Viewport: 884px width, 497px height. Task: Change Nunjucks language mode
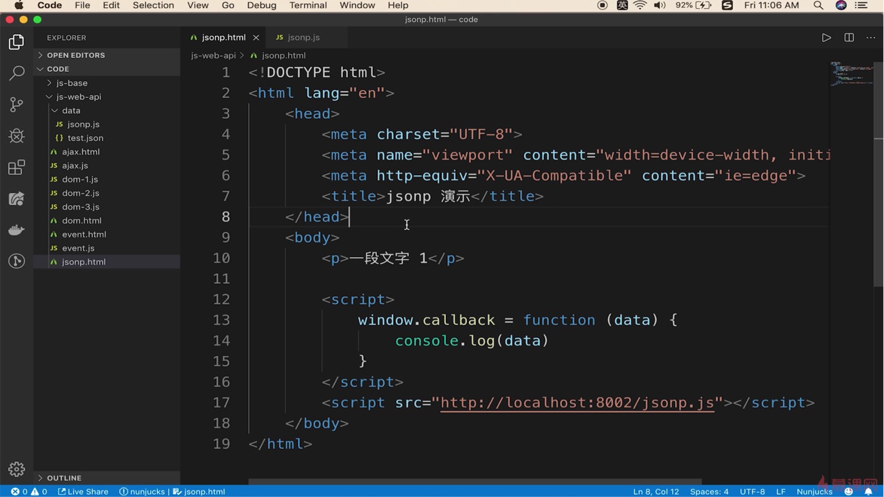(x=815, y=492)
